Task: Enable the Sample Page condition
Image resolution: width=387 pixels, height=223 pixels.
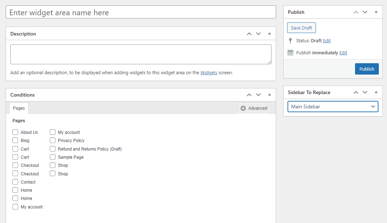Action: (x=53, y=157)
